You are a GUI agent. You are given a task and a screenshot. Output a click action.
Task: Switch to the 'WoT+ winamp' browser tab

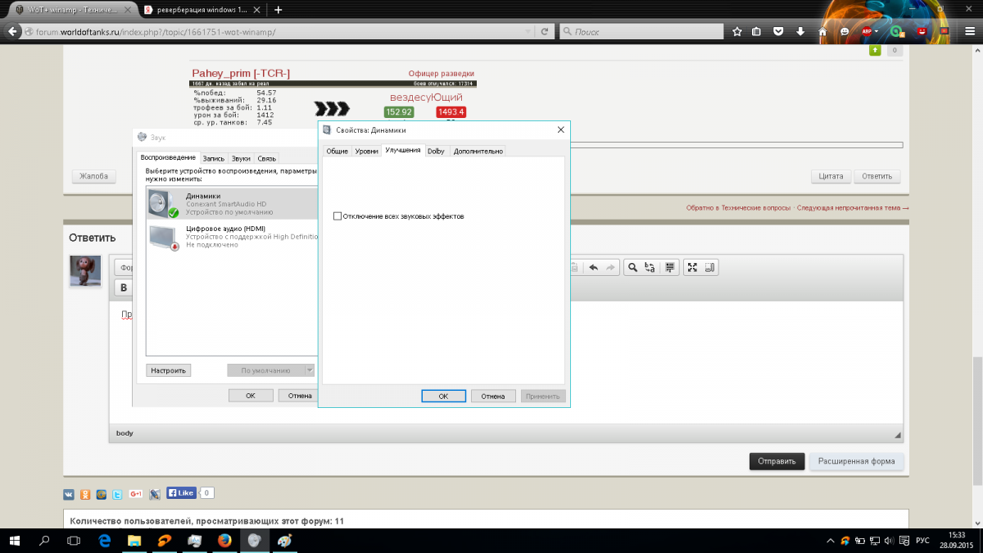[x=71, y=10]
